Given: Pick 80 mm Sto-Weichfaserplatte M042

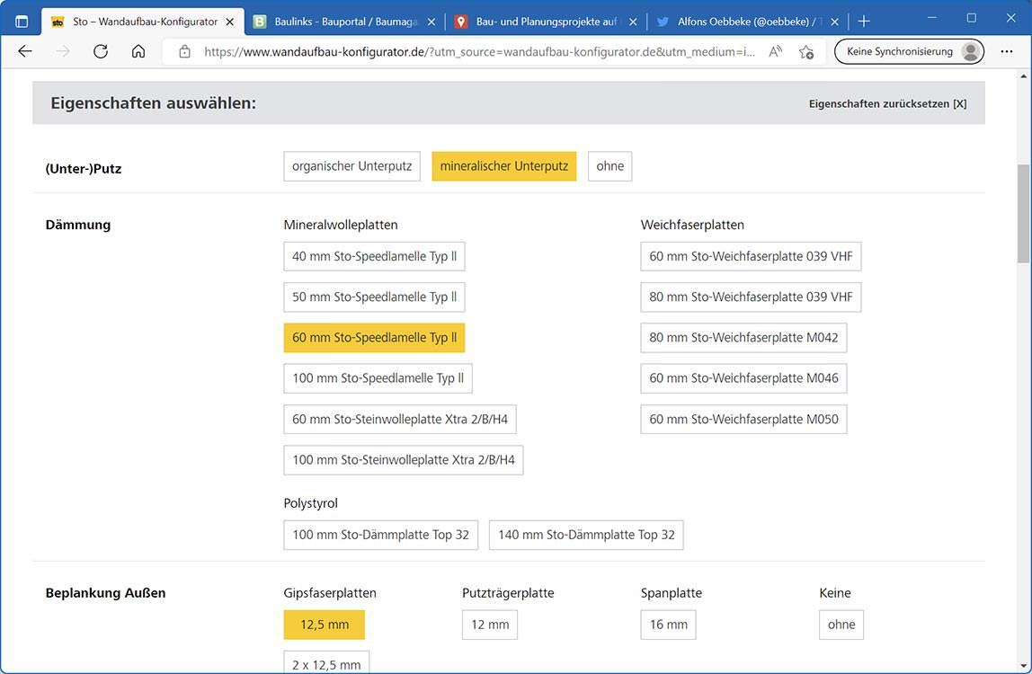Looking at the screenshot, I should pos(743,338).
